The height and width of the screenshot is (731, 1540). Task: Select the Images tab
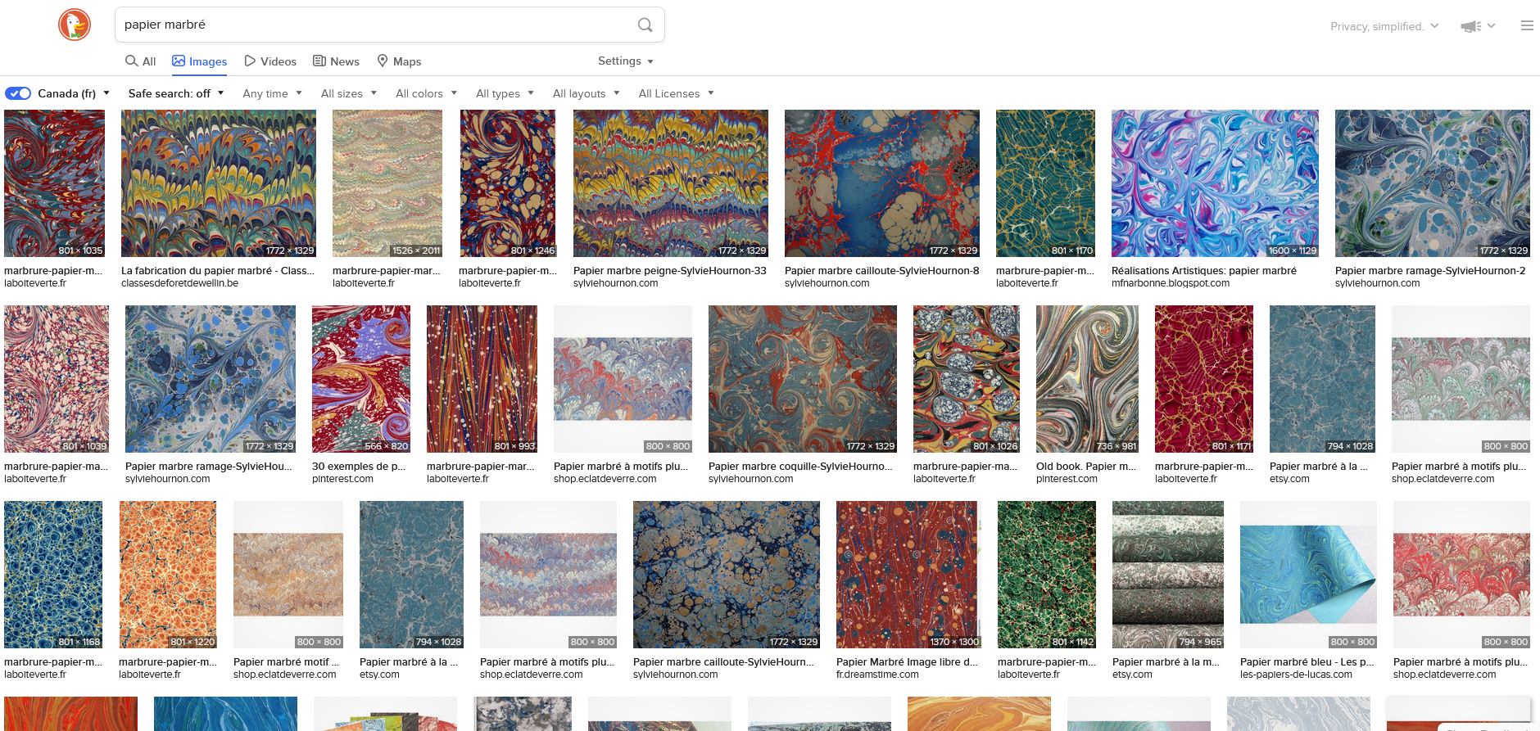click(199, 61)
